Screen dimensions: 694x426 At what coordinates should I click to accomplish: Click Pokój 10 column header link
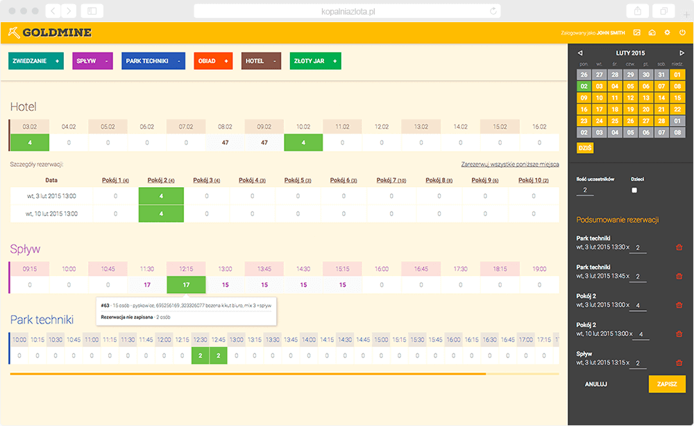tap(533, 180)
